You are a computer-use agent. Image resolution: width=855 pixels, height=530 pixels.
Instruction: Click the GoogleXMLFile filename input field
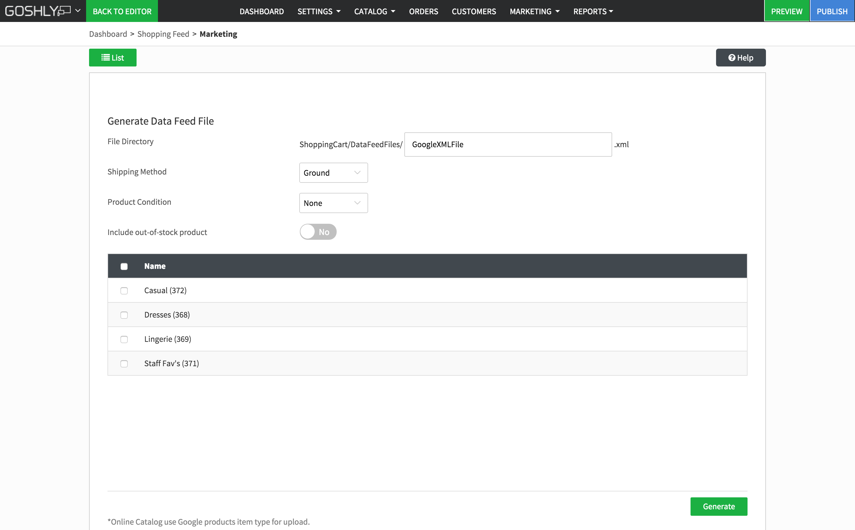(508, 145)
